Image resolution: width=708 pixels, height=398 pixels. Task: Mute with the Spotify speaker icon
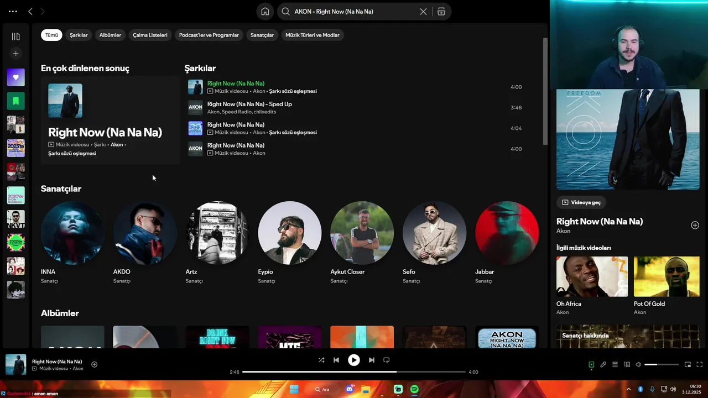coord(638,364)
